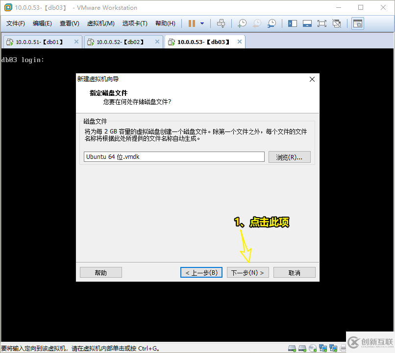Click the console view icon in toolbar
The image size is (395, 353).
[x=357, y=23]
